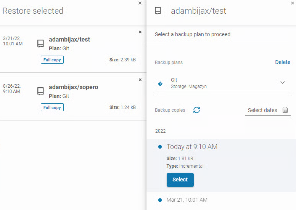The height and width of the screenshot is (210, 296).
Task: Click Delete link for backup plans
Action: tap(283, 62)
